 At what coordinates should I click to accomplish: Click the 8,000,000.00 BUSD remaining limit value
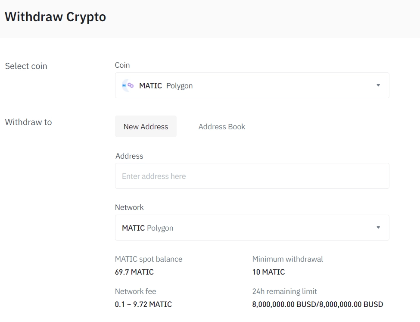317,304
